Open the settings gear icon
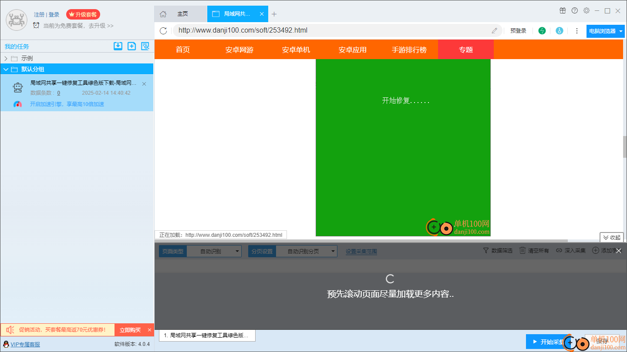This screenshot has width=627, height=352. (587, 10)
